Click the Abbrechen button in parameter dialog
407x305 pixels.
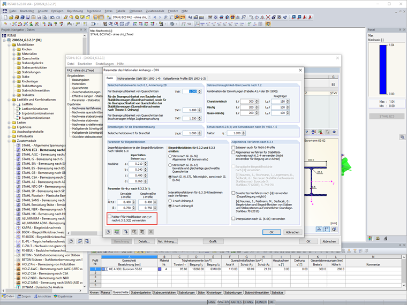[x=292, y=232]
